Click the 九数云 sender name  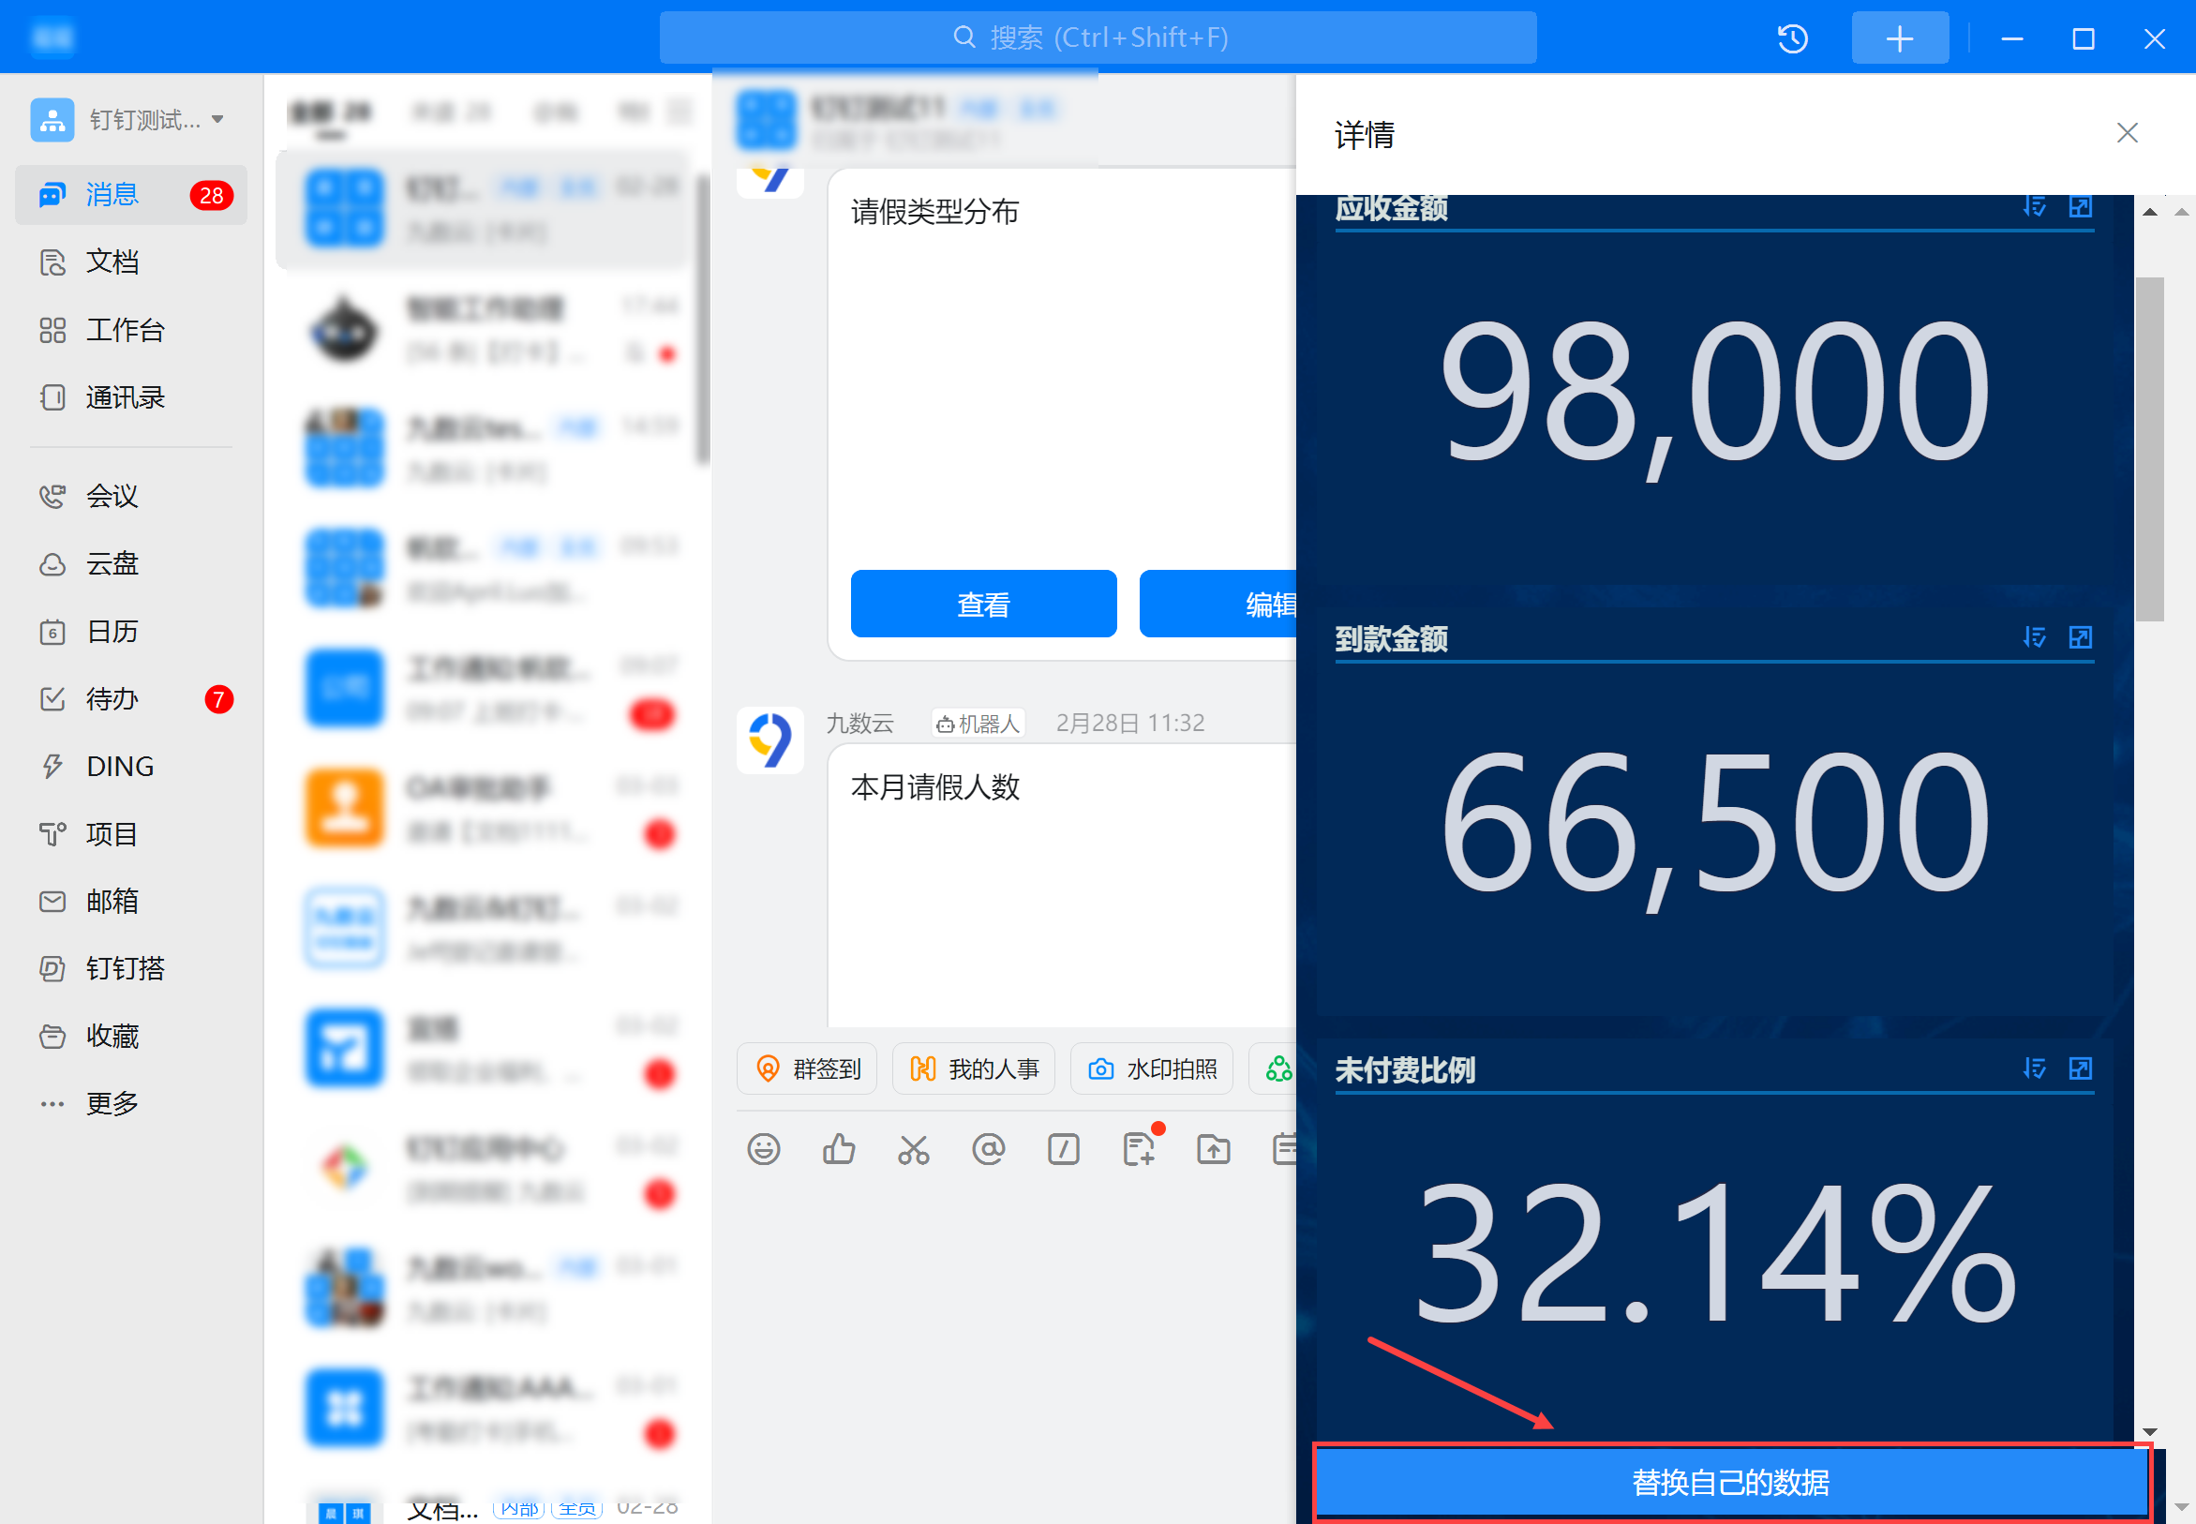(859, 723)
